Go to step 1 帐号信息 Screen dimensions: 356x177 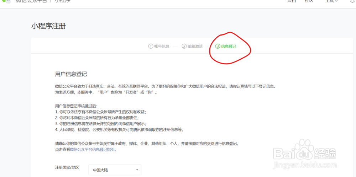pyautogui.click(x=159, y=47)
